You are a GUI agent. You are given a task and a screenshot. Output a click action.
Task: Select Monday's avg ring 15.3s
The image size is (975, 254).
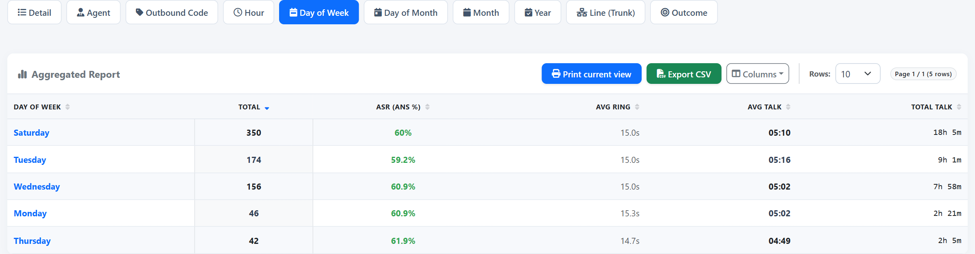(630, 213)
